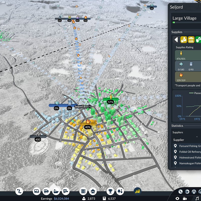The width and height of the screenshot is (201, 201).
Task: Locate Farsund Fishing supplier pin
Action: [175, 146]
